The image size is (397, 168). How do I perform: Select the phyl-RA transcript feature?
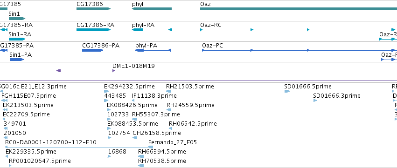pyautogui.click(x=152, y=30)
